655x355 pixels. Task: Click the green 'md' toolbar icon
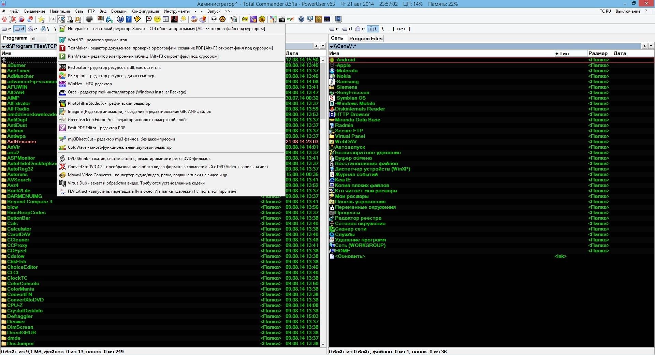coord(290,19)
